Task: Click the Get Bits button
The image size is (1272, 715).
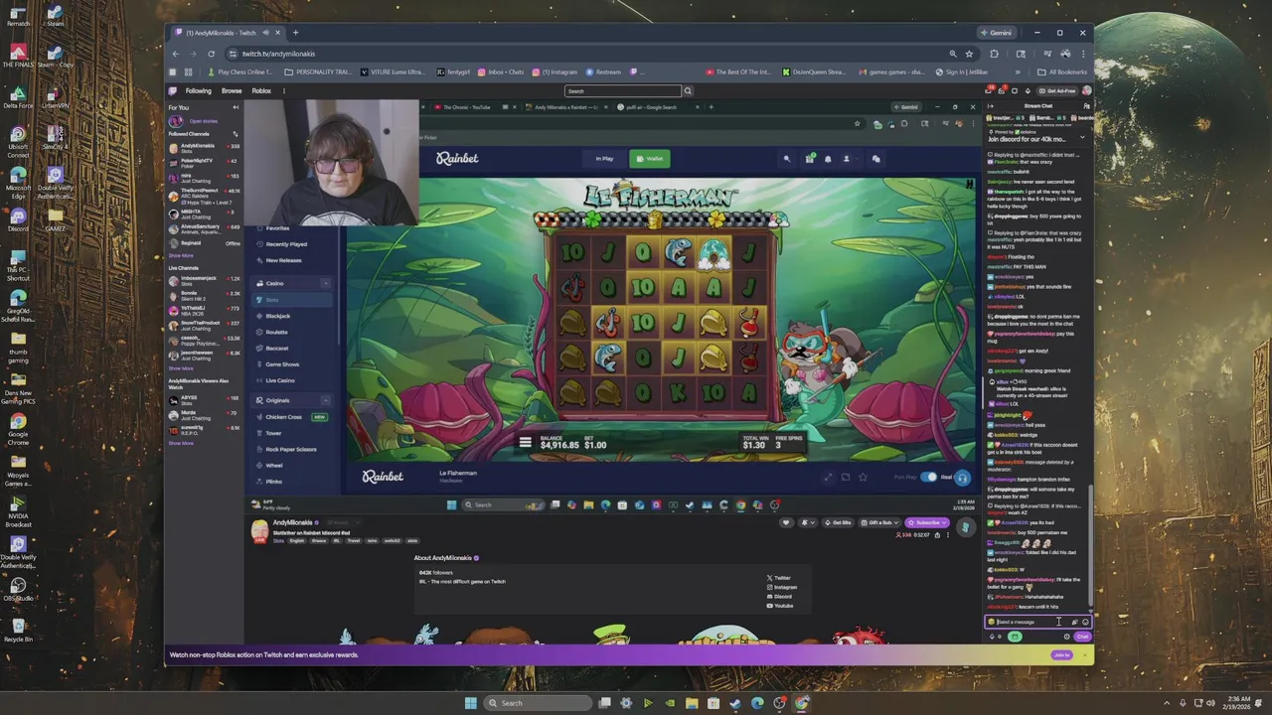Action: [x=838, y=522]
